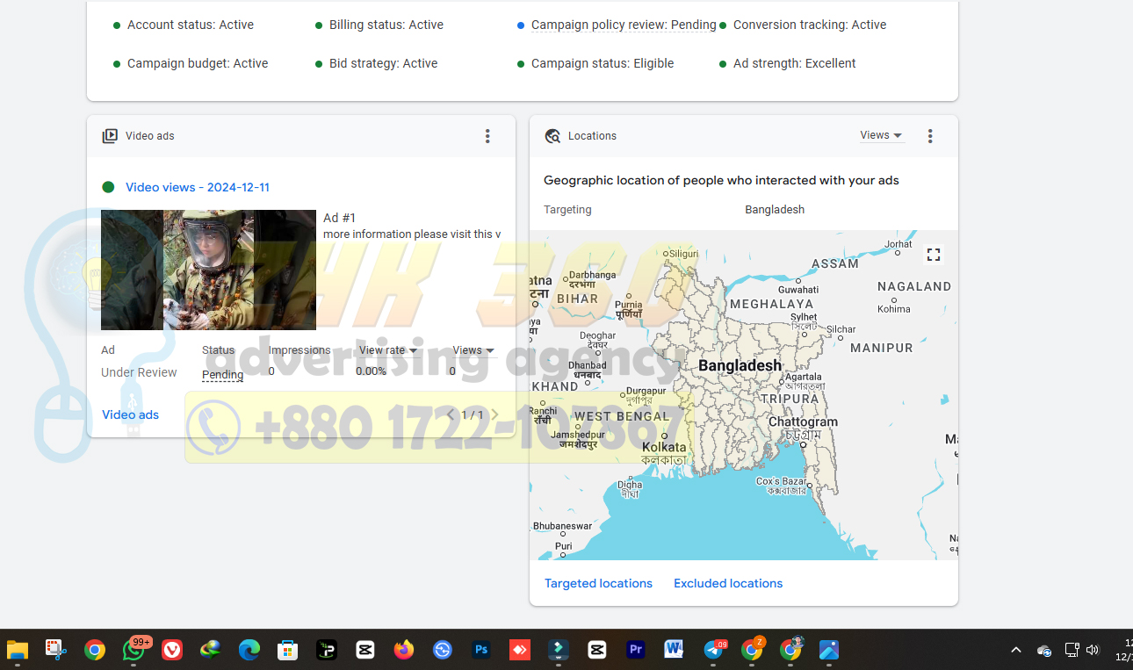1133x670 pixels.
Task: Go to the previous page of video ads
Action: coord(451,414)
